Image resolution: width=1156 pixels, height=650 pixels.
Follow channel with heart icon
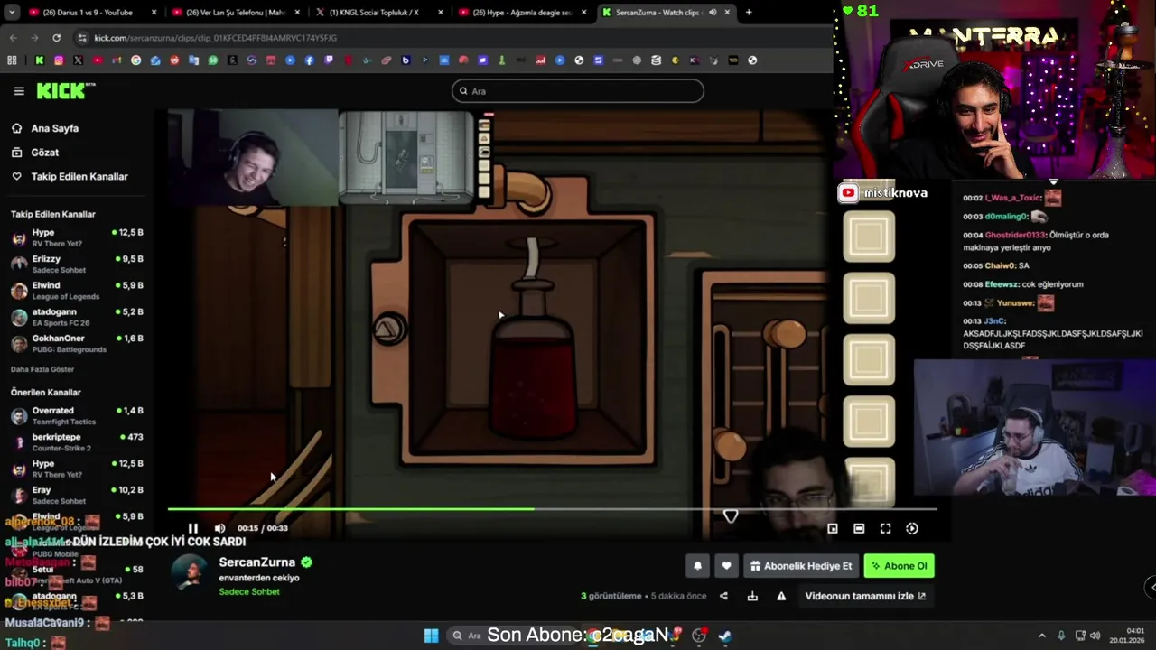[x=726, y=566]
